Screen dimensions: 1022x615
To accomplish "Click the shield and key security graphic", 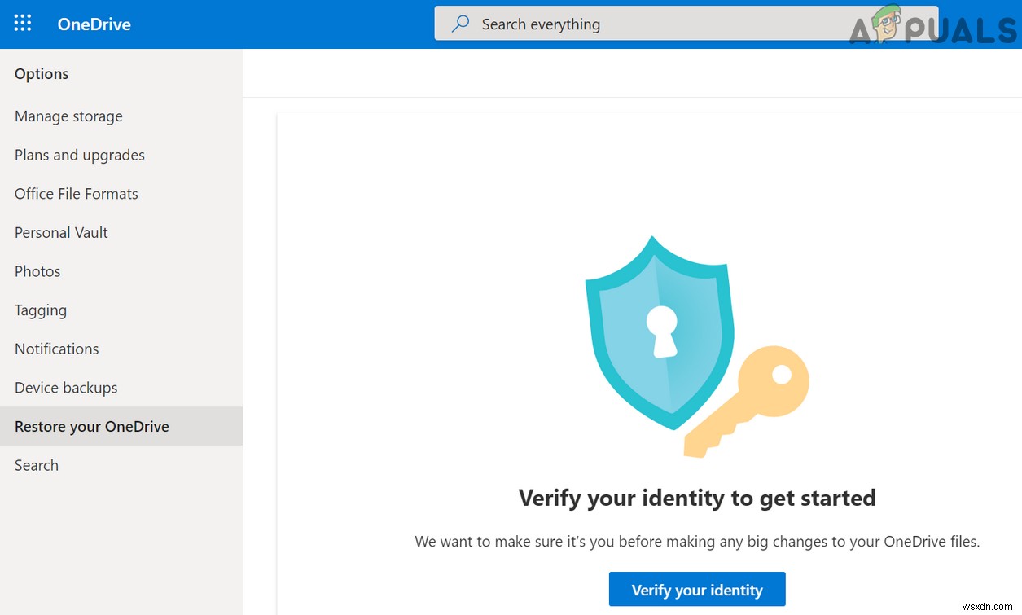I will click(x=696, y=346).
